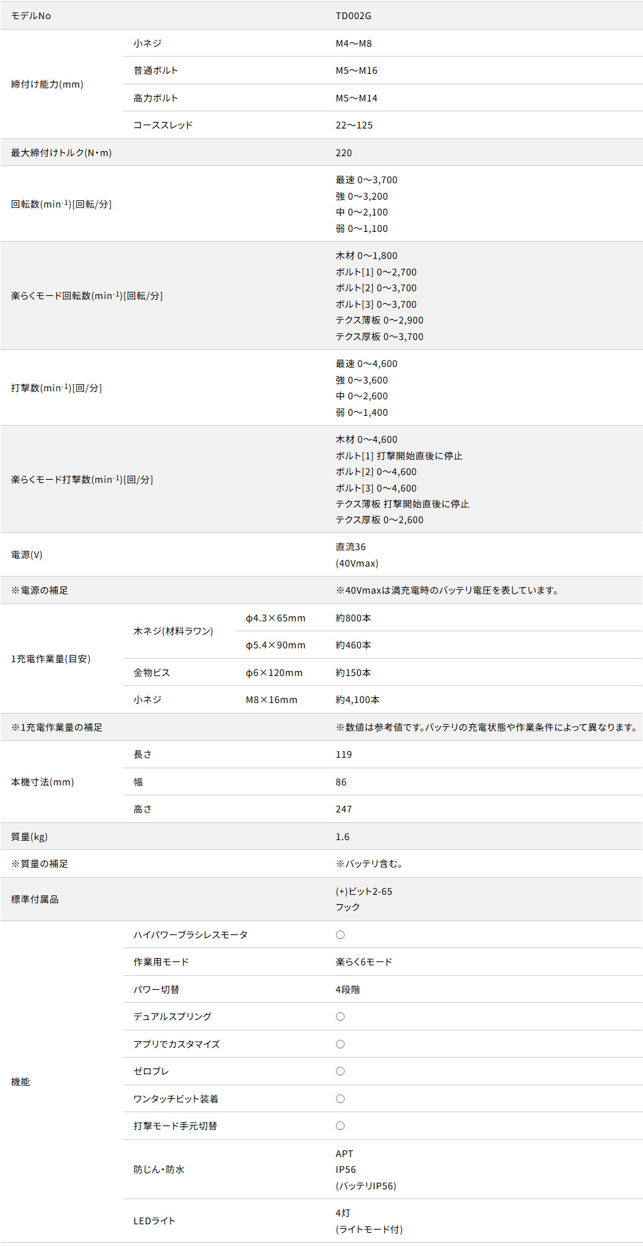Click the 高力ボルト value M5〜M14

(356, 98)
